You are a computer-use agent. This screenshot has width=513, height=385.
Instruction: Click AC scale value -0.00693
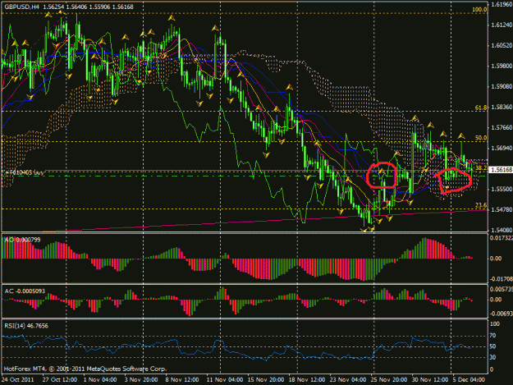pyautogui.click(x=501, y=314)
